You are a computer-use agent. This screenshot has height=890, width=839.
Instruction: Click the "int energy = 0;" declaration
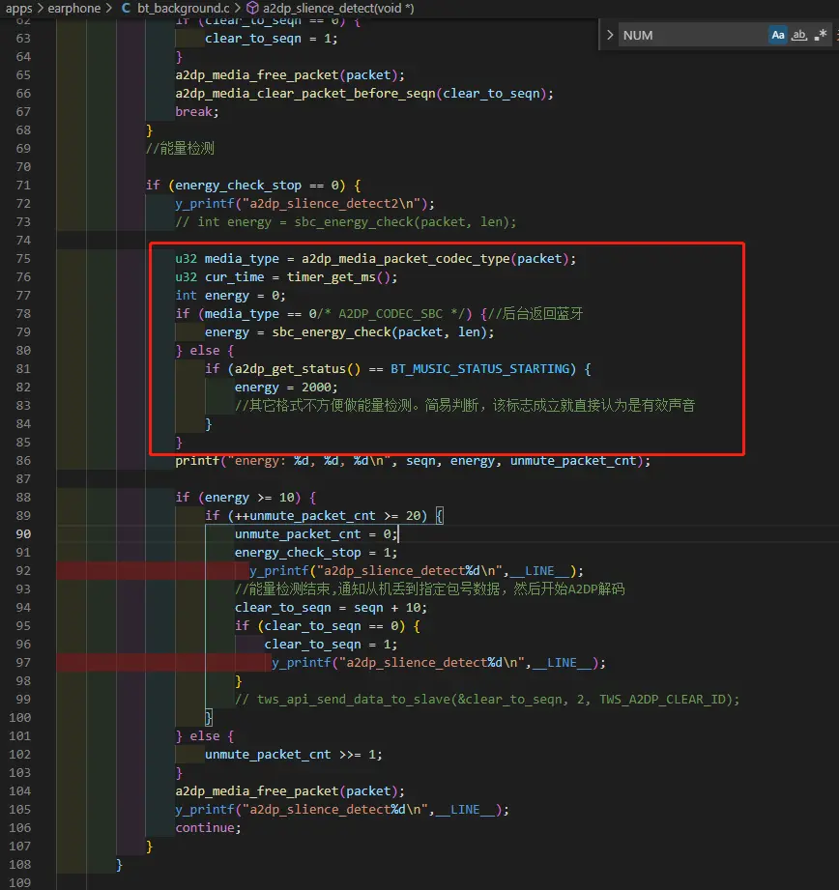tap(230, 296)
